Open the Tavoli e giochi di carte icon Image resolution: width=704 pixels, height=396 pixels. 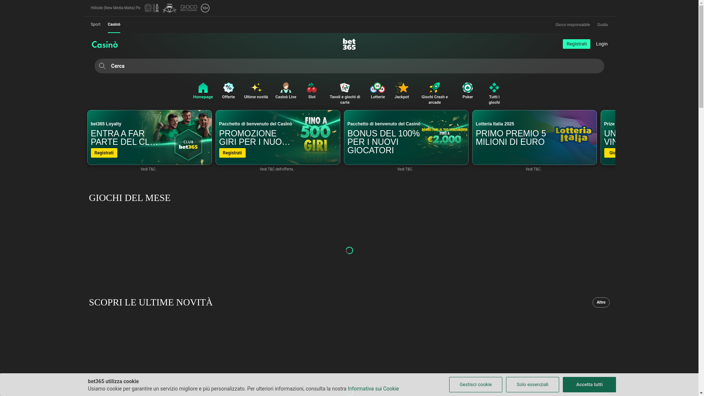tap(345, 88)
